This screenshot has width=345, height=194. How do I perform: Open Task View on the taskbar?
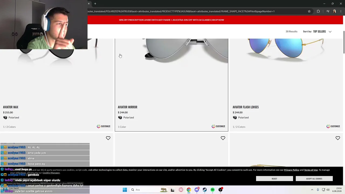pyautogui.click(x=173, y=190)
